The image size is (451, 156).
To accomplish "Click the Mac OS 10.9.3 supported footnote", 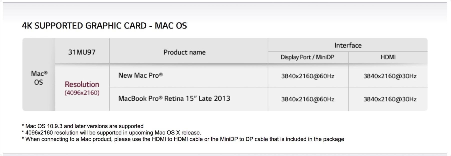I will click(x=83, y=126).
